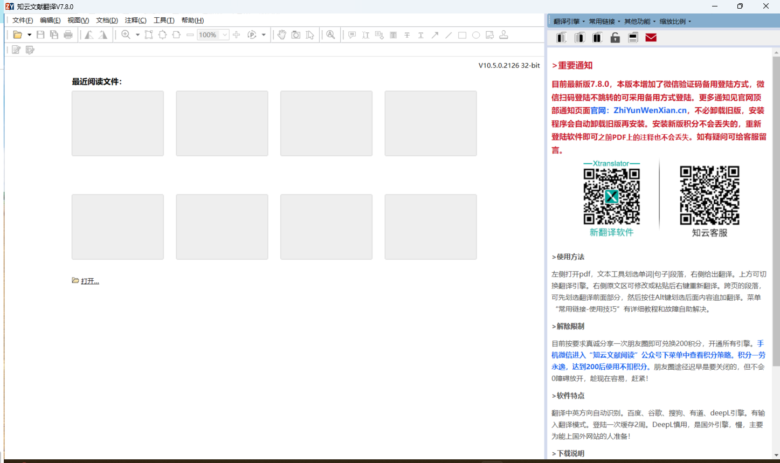The image size is (780, 463).
Task: Click the top-bottom split layout icon
Action: tap(633, 38)
